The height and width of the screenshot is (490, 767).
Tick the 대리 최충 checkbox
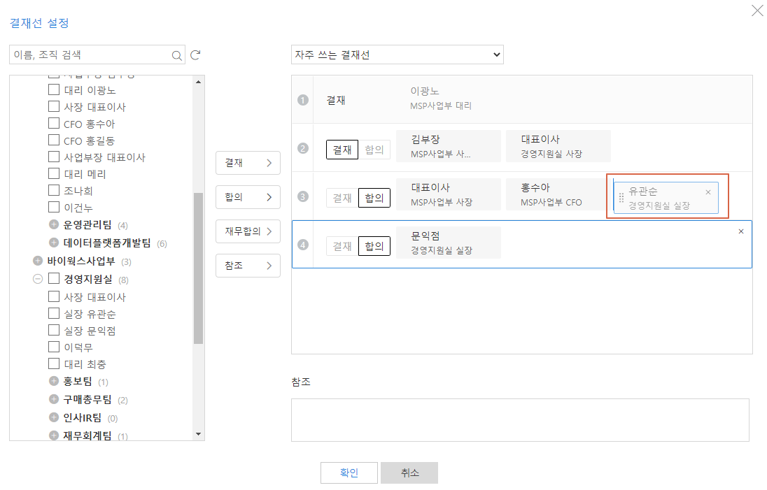click(54, 363)
